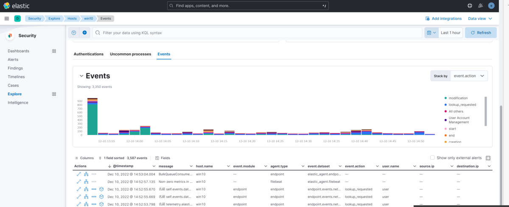Focus the global Find apps search field
This screenshot has height=207, width=509.
pos(248,6)
